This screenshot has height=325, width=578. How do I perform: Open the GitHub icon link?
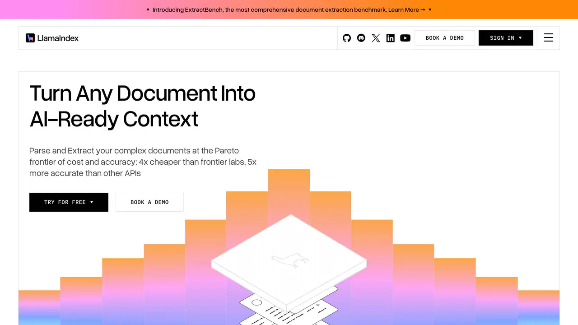pos(347,38)
